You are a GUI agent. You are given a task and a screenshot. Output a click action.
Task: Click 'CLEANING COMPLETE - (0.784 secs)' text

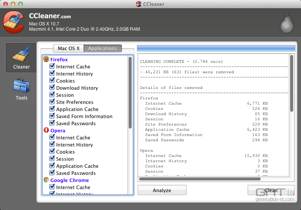click(x=181, y=62)
